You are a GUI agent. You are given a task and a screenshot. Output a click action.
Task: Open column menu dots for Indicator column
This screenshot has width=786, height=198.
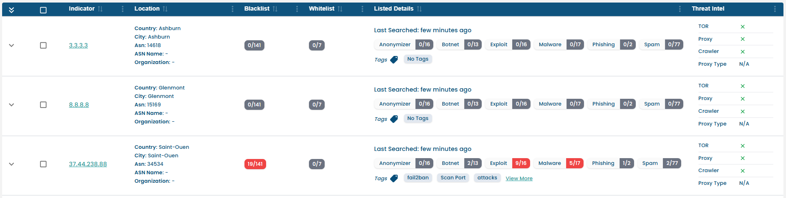coord(123,9)
